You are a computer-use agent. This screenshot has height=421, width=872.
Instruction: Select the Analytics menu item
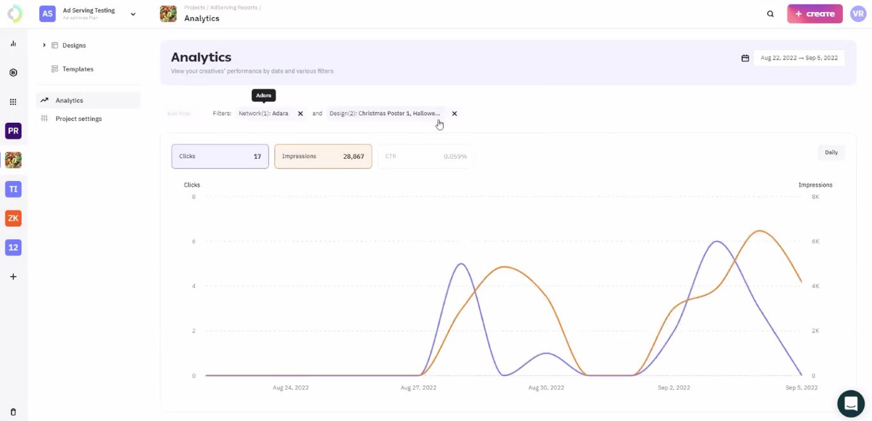coord(69,99)
